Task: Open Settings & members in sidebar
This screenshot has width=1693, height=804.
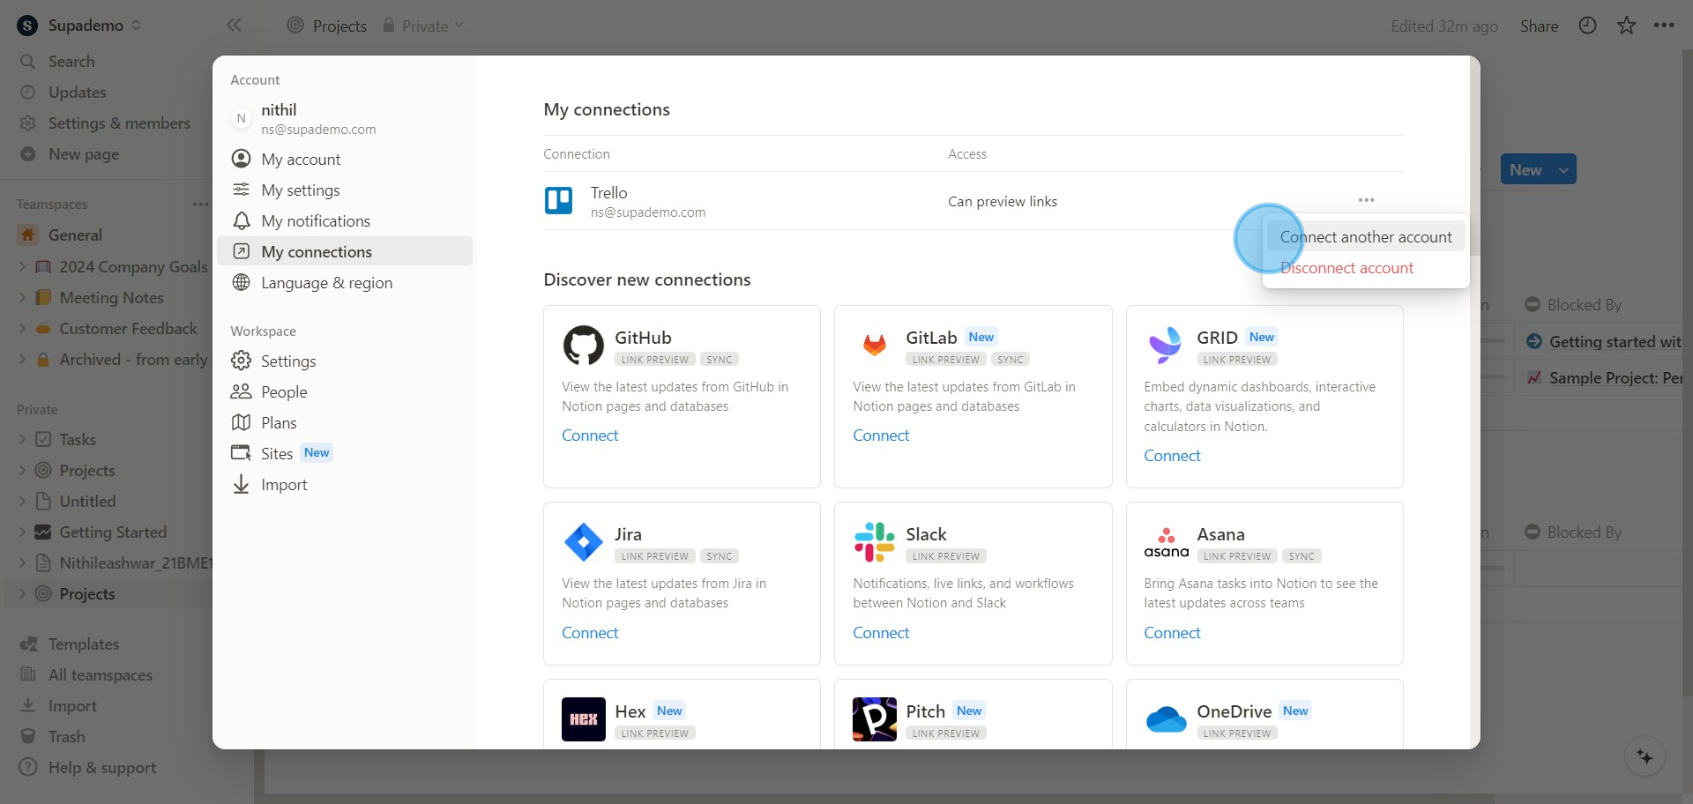Action: [119, 123]
